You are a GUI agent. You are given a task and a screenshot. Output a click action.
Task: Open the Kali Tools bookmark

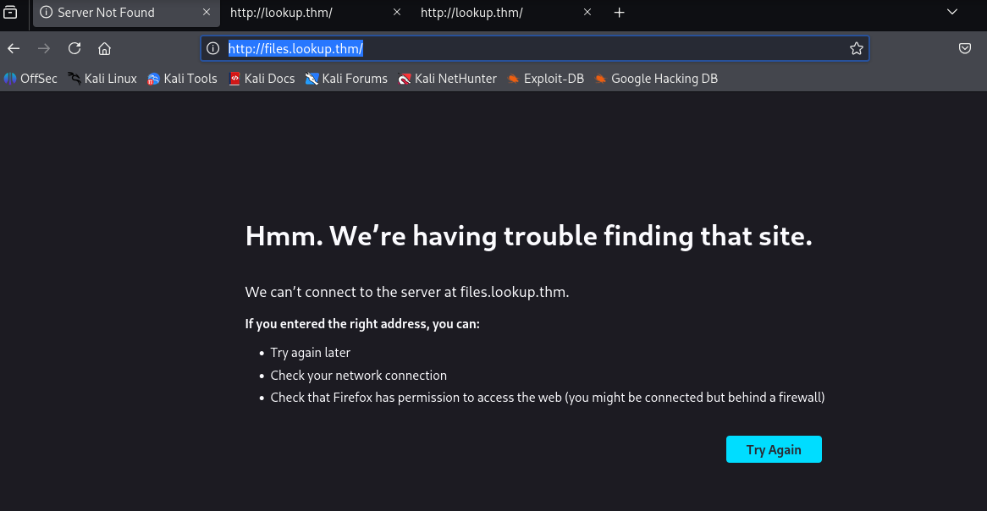coord(182,79)
